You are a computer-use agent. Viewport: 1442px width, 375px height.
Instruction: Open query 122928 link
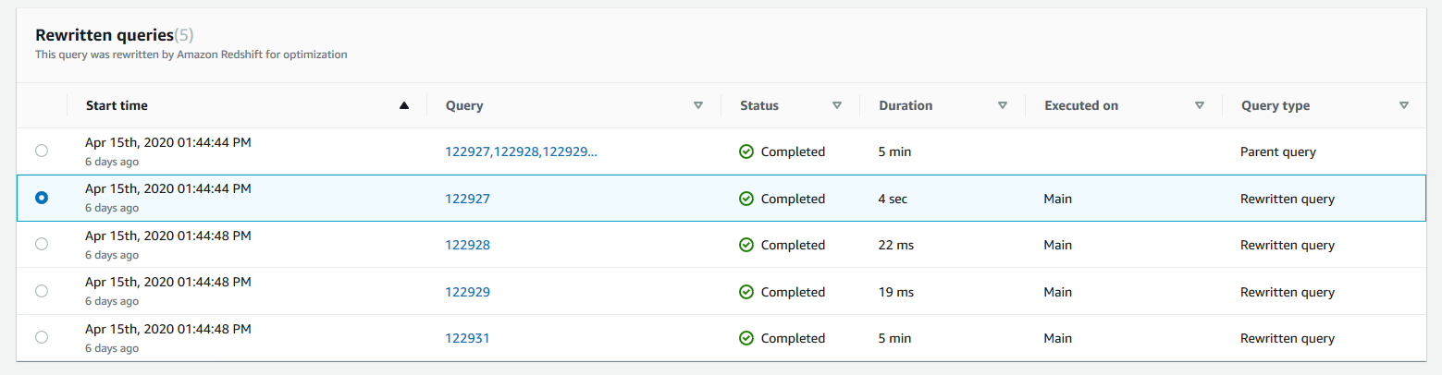tap(467, 245)
